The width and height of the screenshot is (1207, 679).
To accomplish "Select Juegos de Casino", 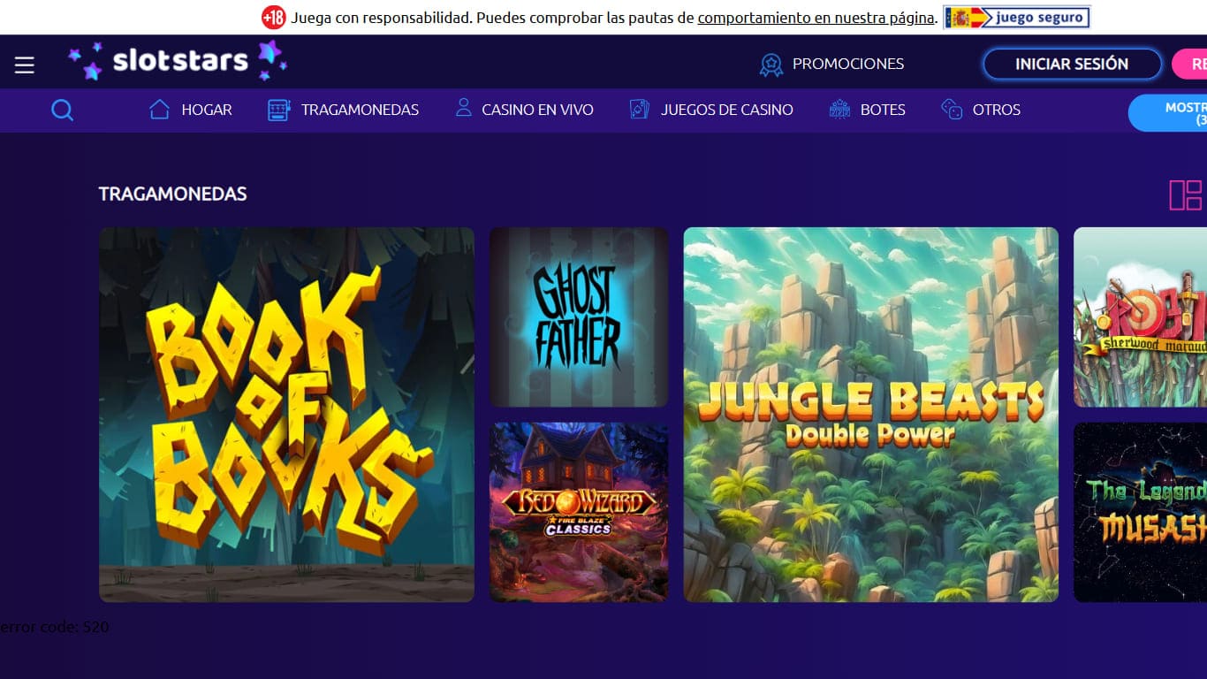I will [x=710, y=110].
